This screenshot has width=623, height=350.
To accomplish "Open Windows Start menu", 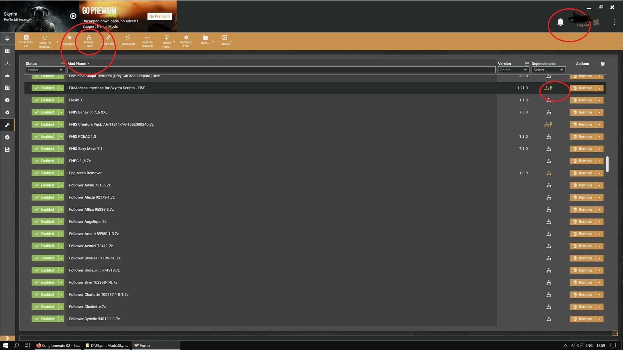I will click(x=5, y=345).
